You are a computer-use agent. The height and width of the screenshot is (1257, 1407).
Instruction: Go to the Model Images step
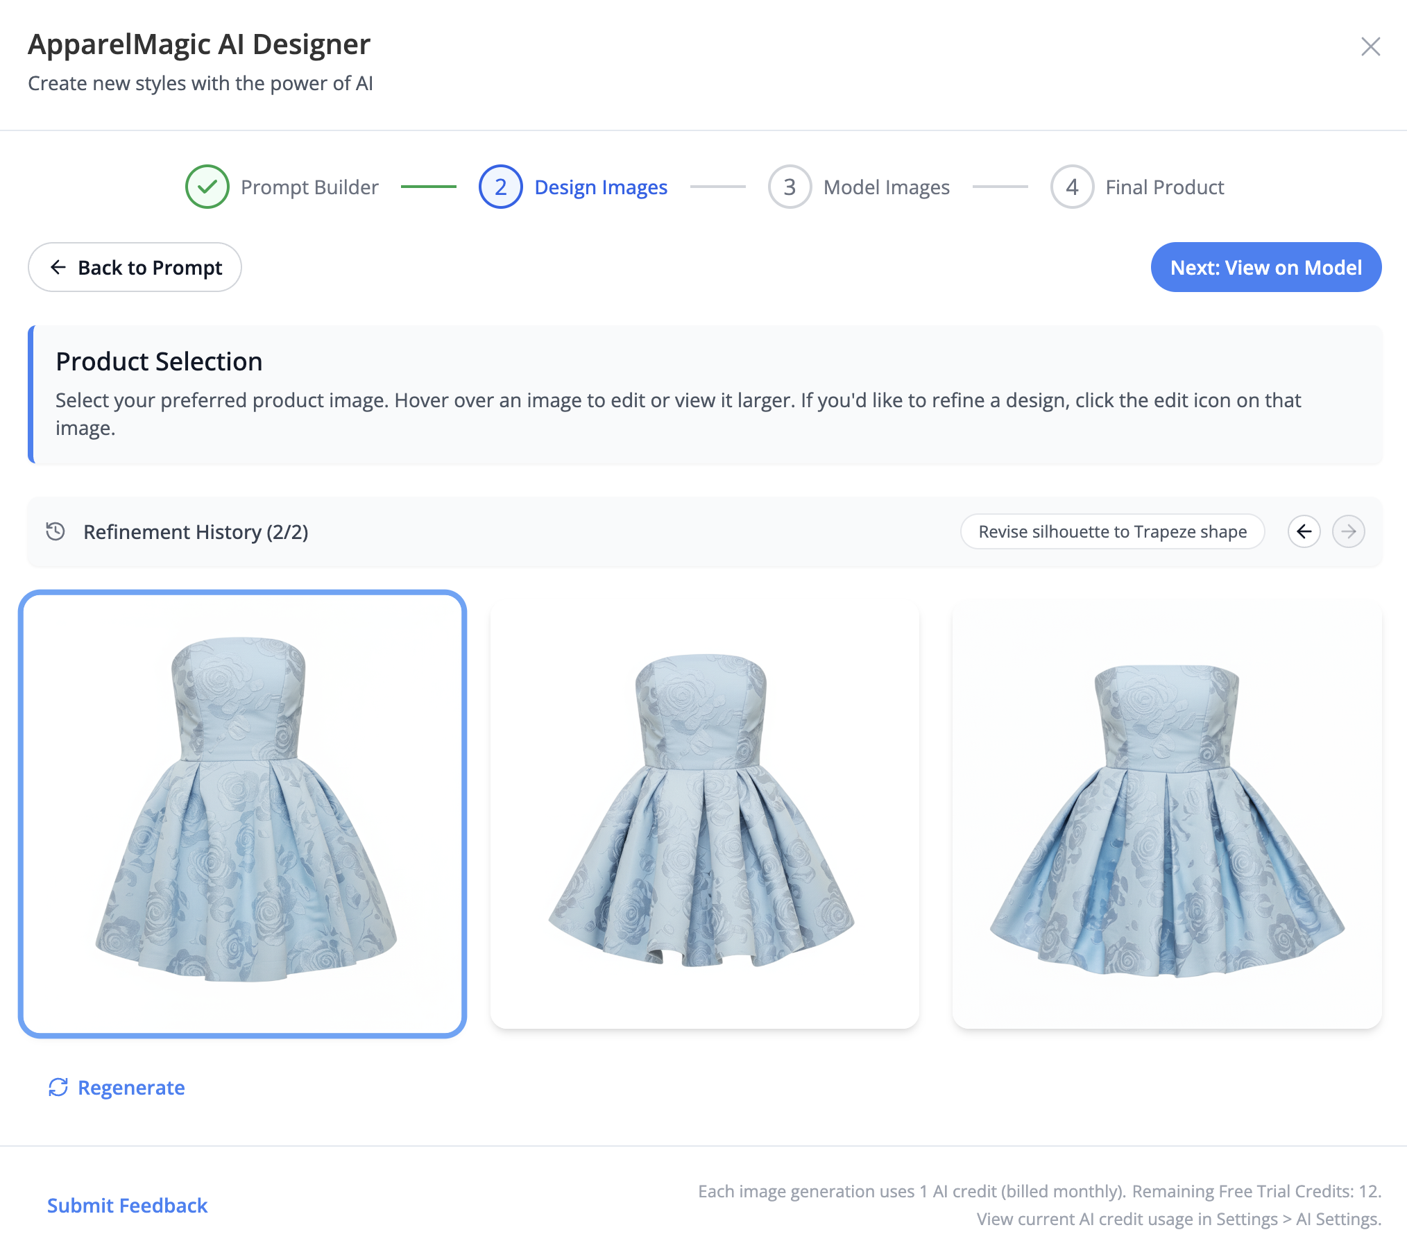click(887, 187)
